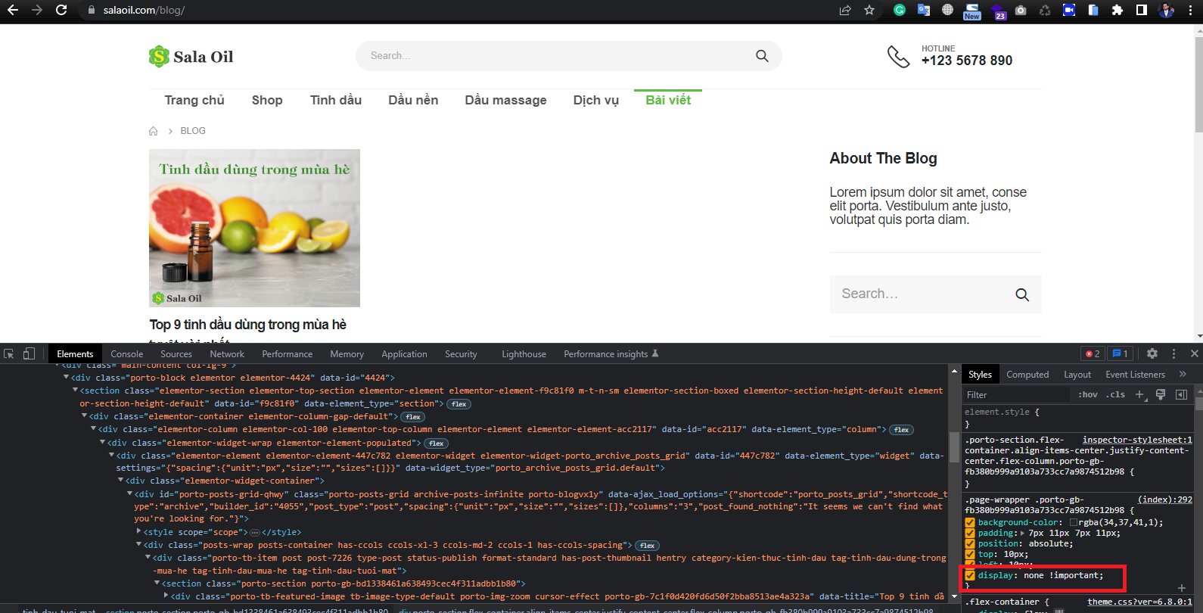Reload the page with the refresh icon

pyautogui.click(x=61, y=10)
